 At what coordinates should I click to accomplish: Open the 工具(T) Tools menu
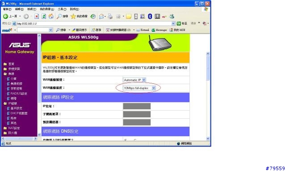coord(62,9)
